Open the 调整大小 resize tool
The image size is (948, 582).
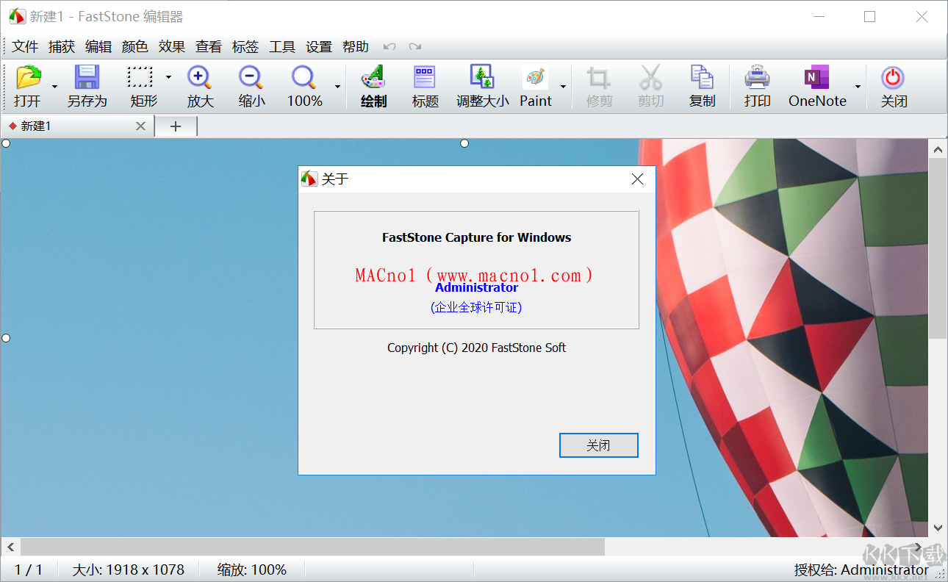(x=482, y=77)
